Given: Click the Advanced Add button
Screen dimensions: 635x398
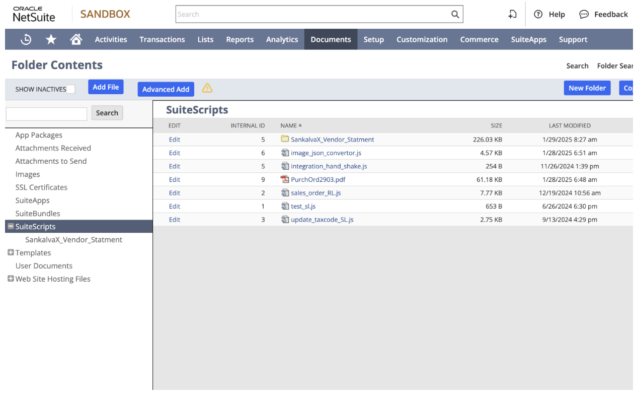Looking at the screenshot, I should pyautogui.click(x=166, y=89).
